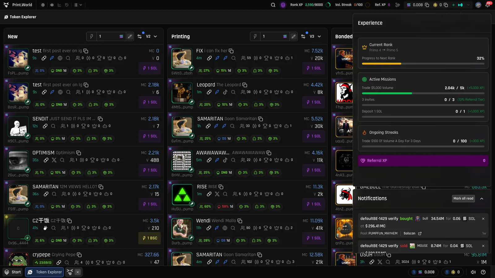Open the TikTok link on the Leopard token
This screenshot has height=278, width=495.
(x=225, y=92)
